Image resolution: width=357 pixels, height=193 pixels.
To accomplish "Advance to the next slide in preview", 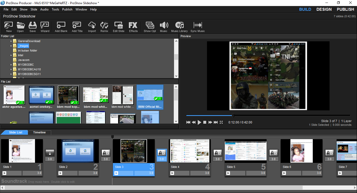I will pos(210,122).
